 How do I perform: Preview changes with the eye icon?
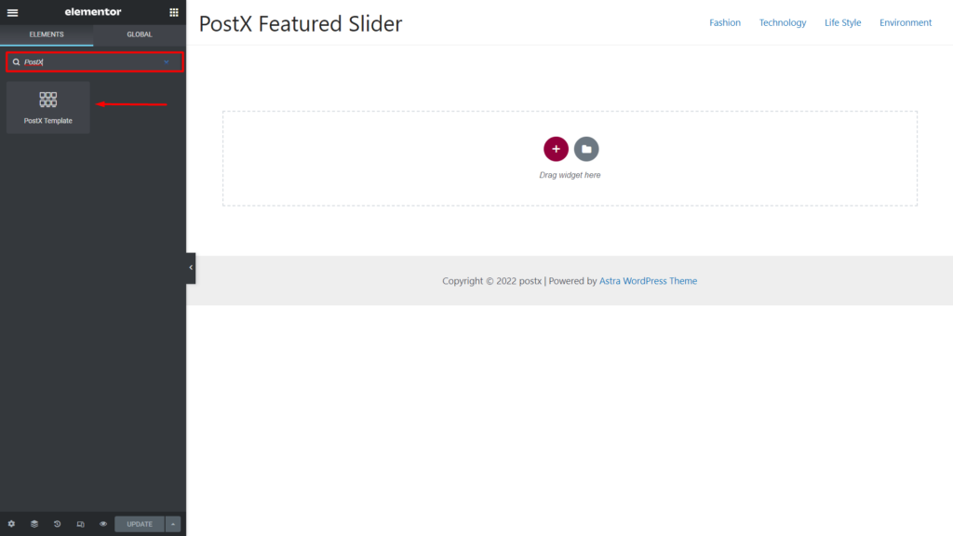(103, 524)
